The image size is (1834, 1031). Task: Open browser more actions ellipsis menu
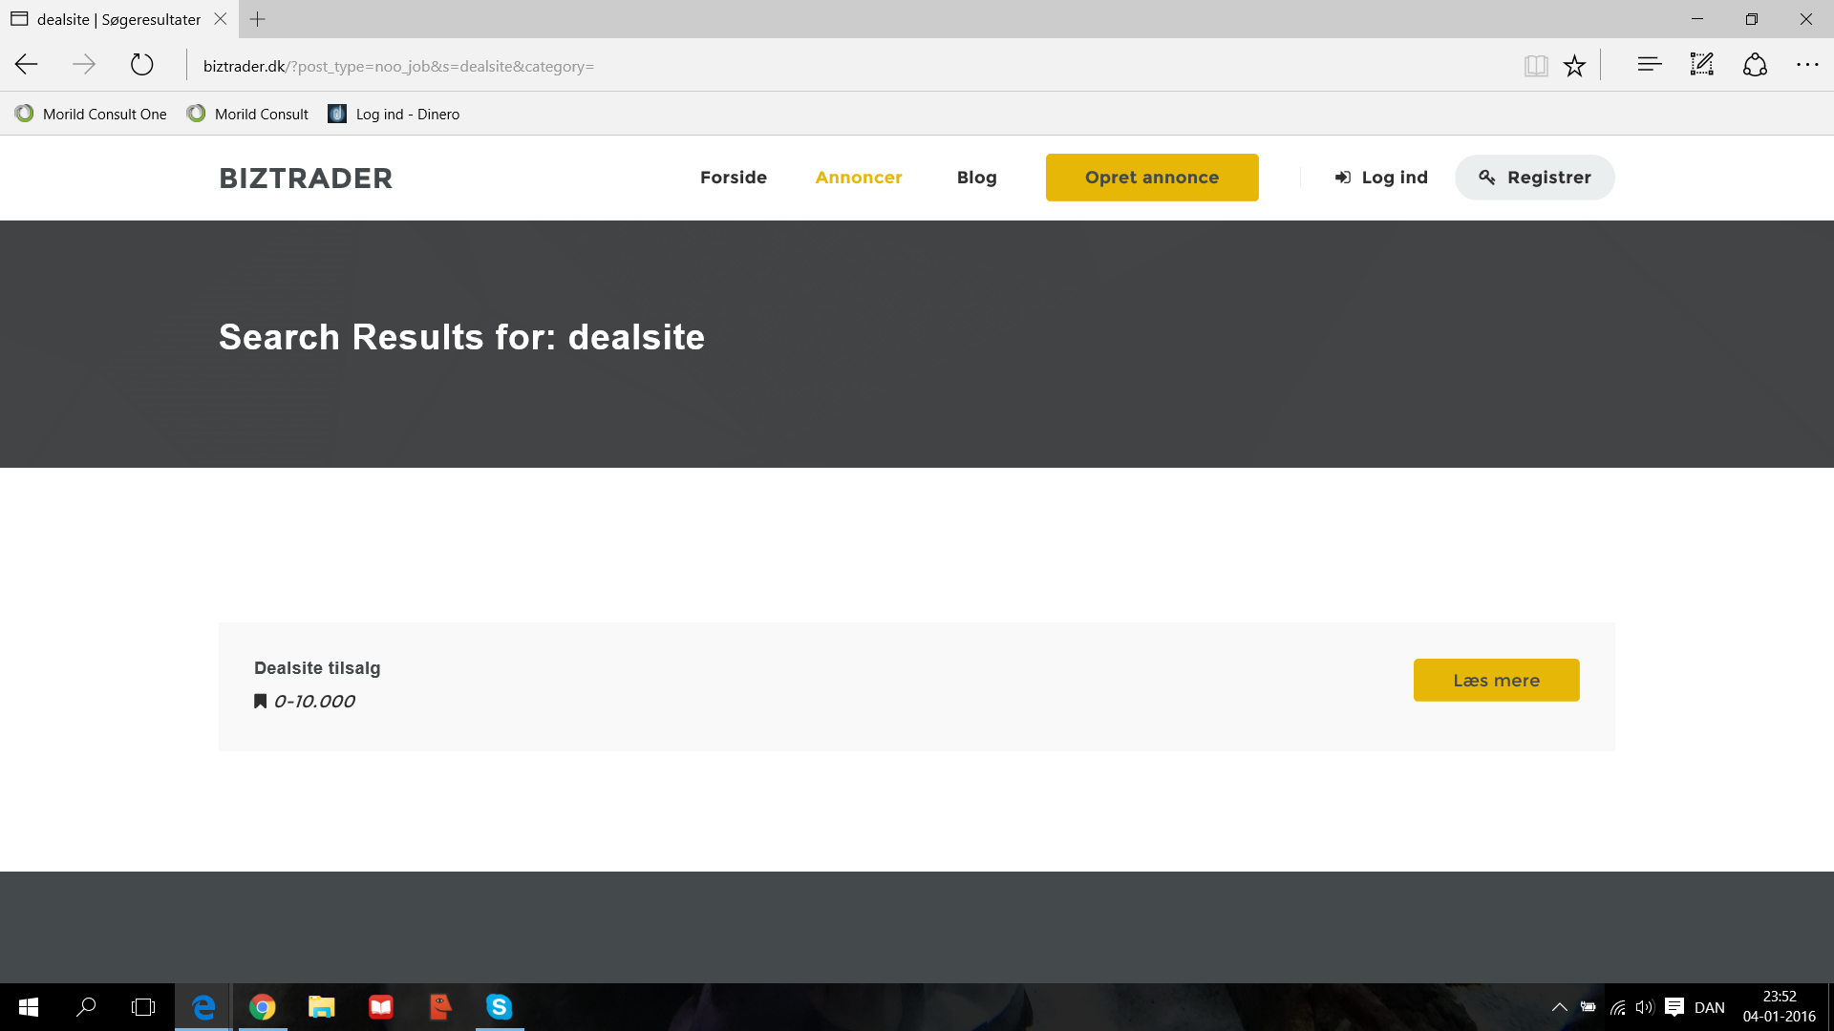click(1807, 65)
